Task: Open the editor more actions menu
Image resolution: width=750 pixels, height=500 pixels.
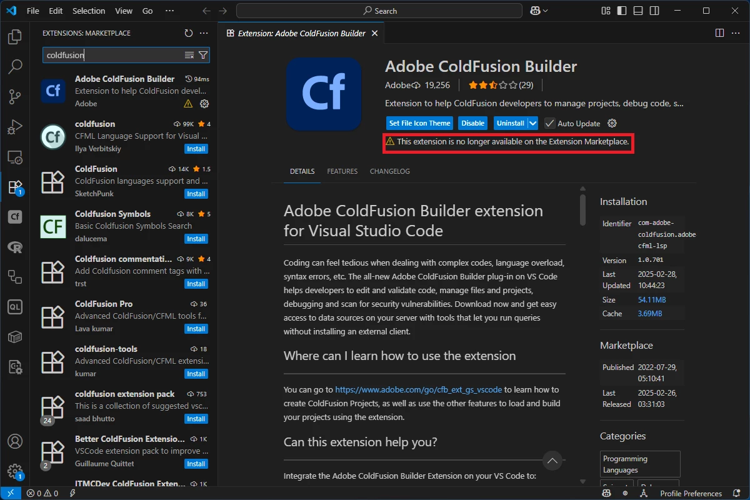Action: click(735, 33)
